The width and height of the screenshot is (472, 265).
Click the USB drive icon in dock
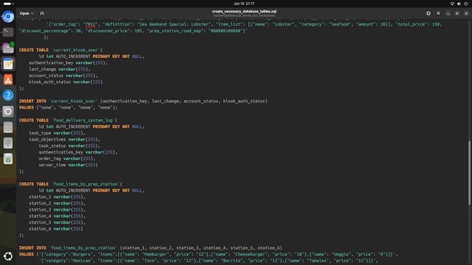click(x=8, y=143)
